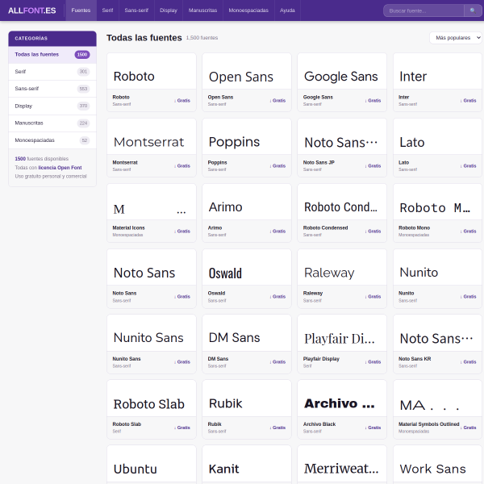
Task: Download Roboto via its Gratis link
Action: [182, 101]
